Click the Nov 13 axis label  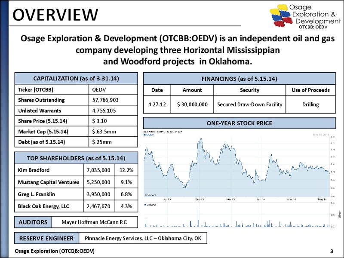click(x=230, y=199)
